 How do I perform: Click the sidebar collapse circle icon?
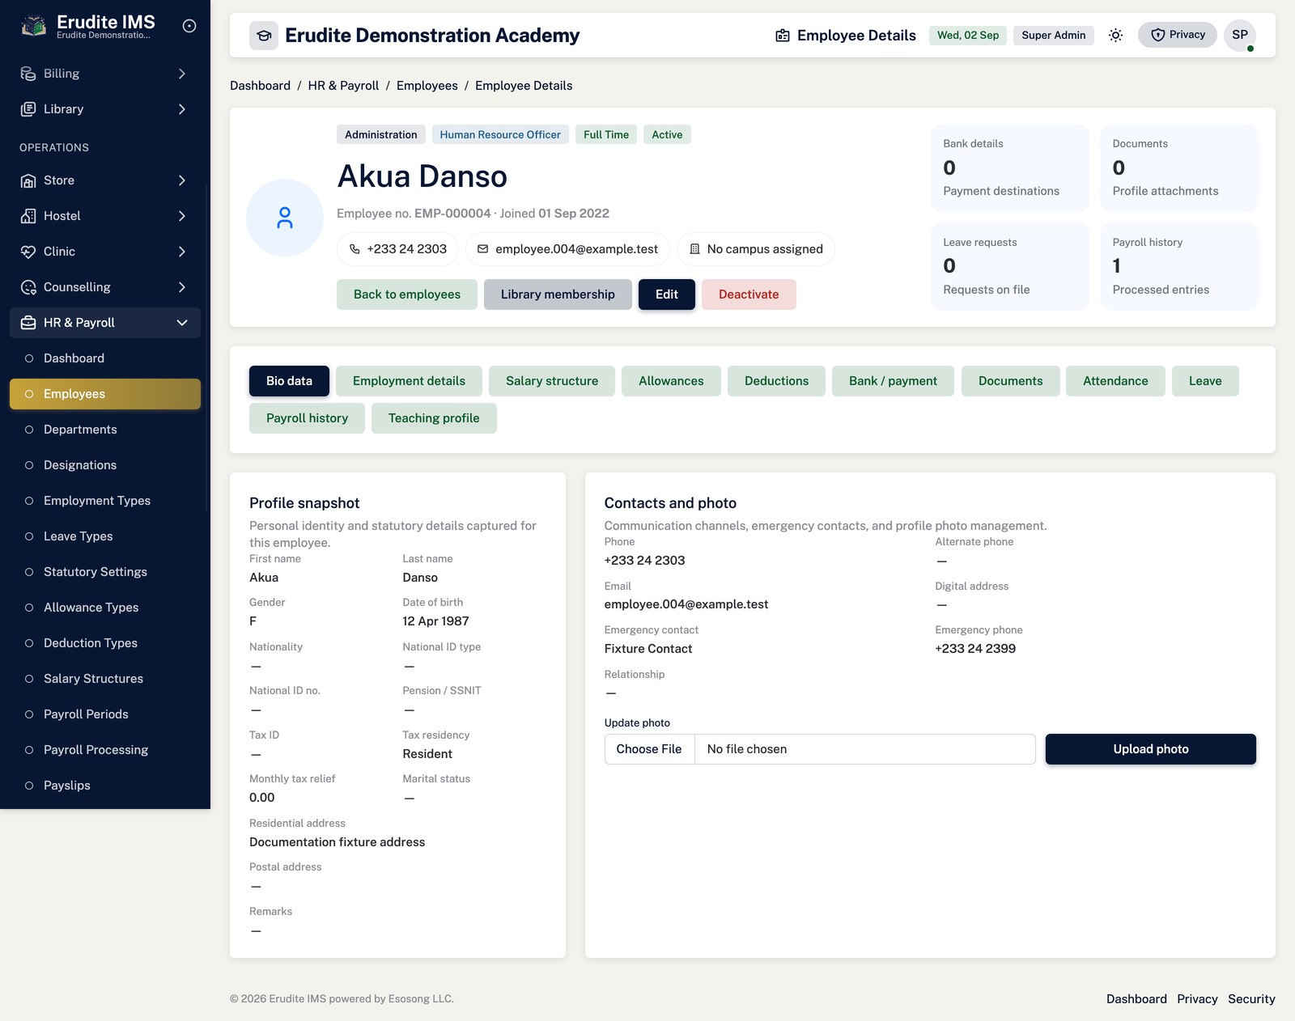pos(189,26)
